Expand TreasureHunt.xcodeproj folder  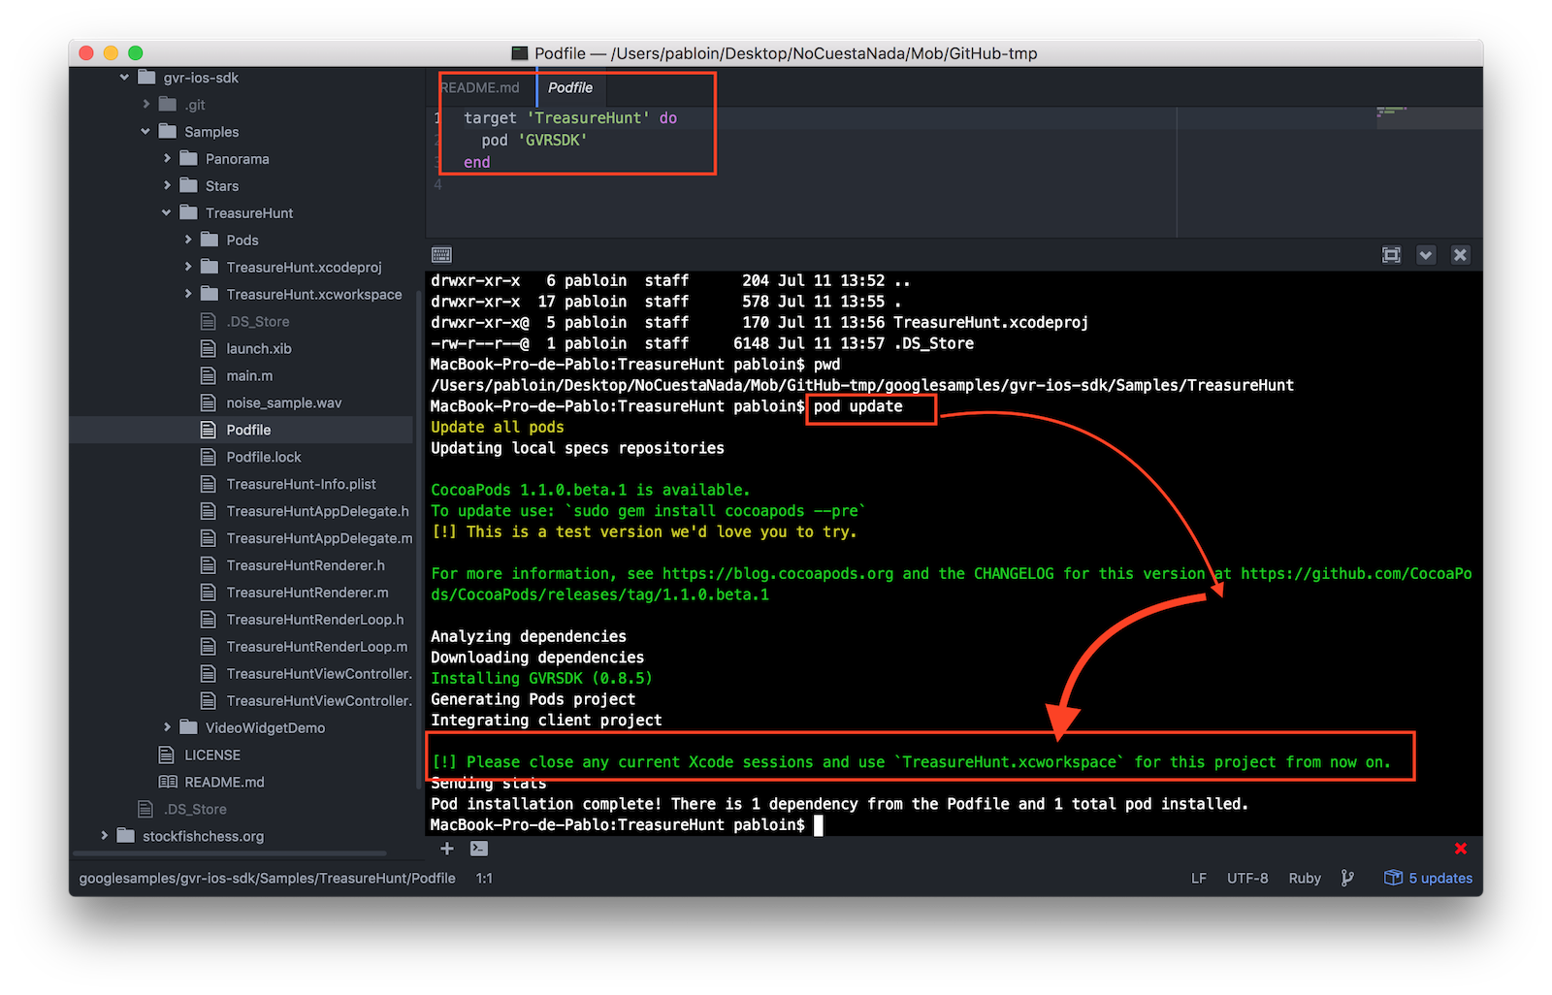pos(188,267)
